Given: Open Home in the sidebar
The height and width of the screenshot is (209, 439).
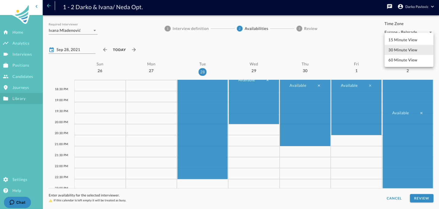Looking at the screenshot, I should [x=21, y=32].
